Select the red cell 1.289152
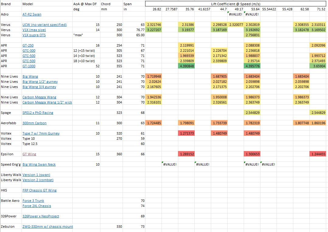 pyautogui.click(x=186, y=154)
